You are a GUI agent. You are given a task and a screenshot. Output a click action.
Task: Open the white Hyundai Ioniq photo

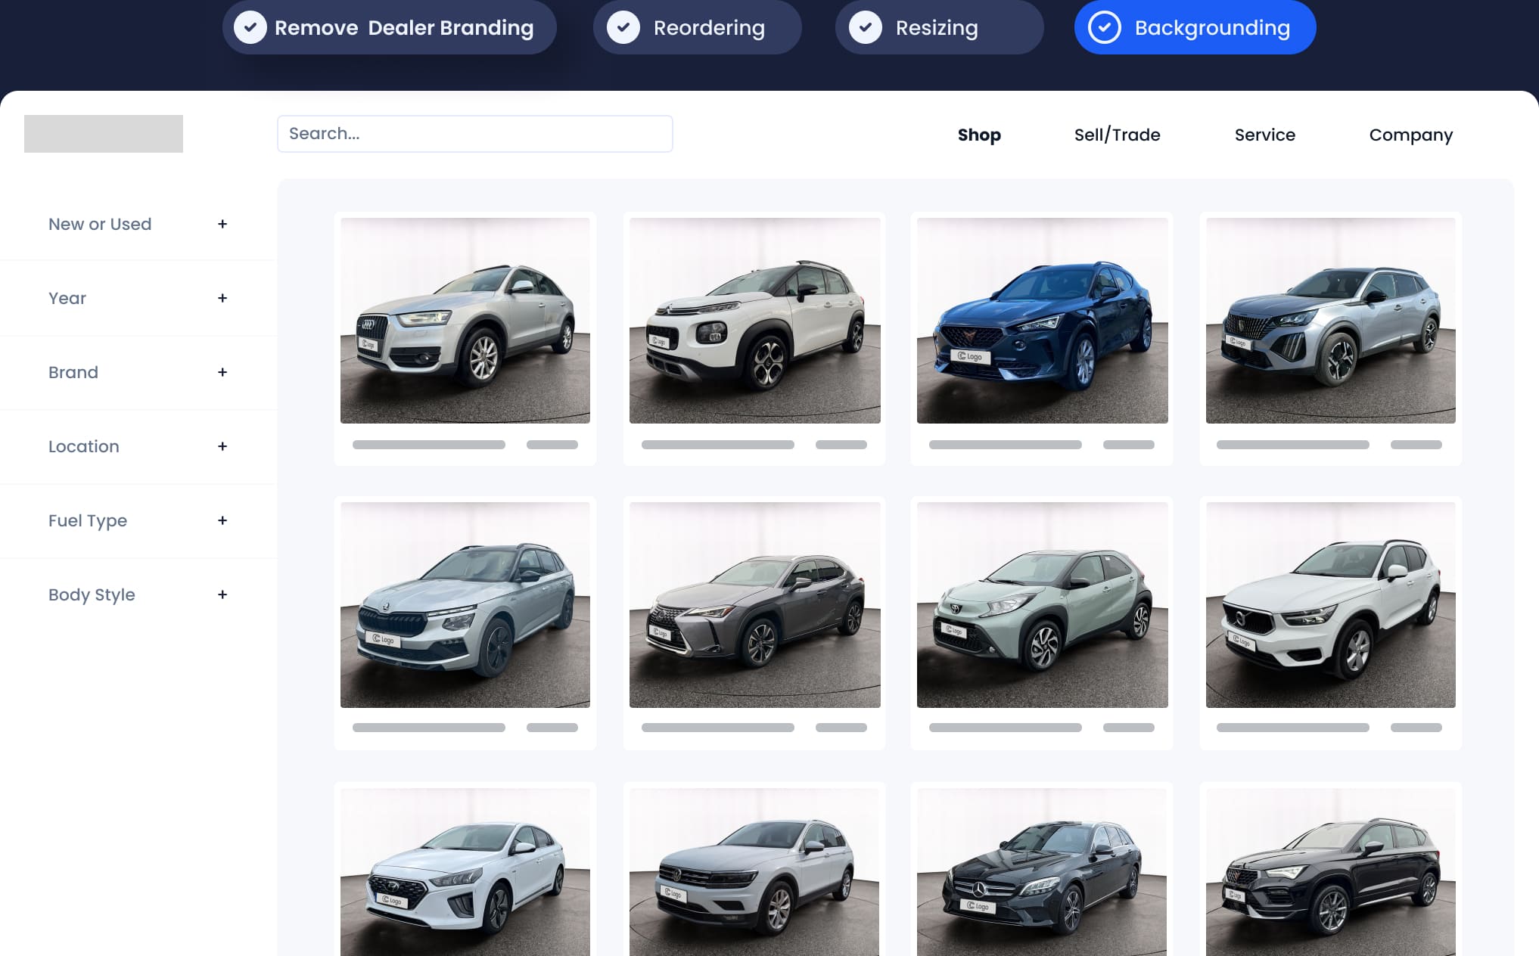[x=465, y=872]
